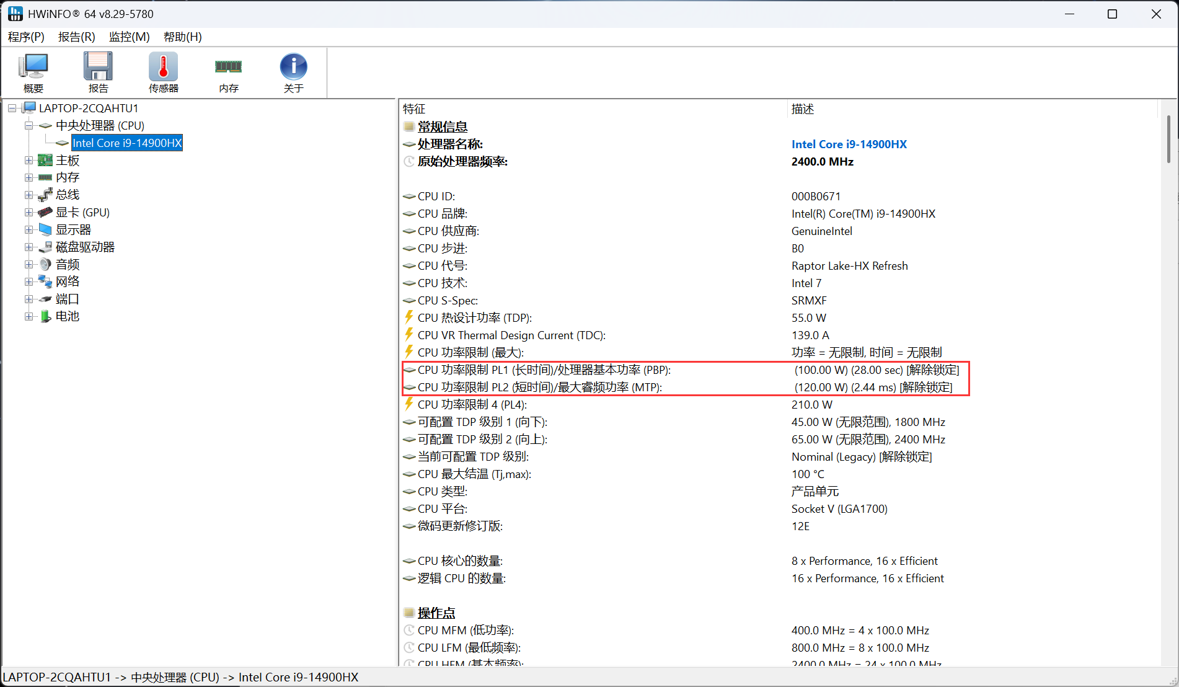1179x687 pixels.
Task: Click the Report (报告) floppy disk icon
Action: [98, 73]
